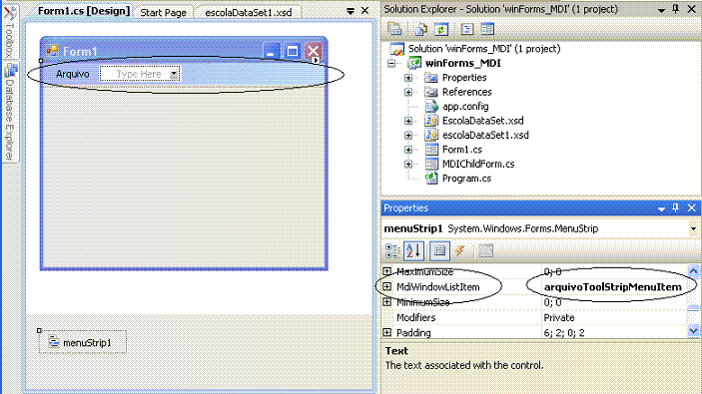Open the menuStrip1 object selector dropdown
Image resolution: width=702 pixels, height=394 pixels.
pos(693,229)
